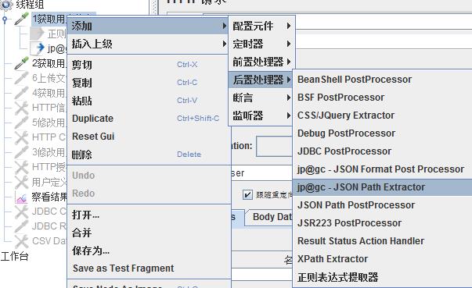Click the disabled pipette icon beside 3修改用

[22, 152]
